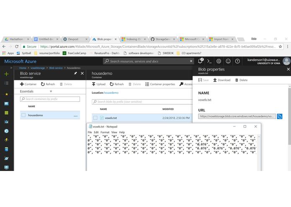291x207 pixels.
Task: Open Virtual machines monitor icon in sidebar
Action: [7, 168]
